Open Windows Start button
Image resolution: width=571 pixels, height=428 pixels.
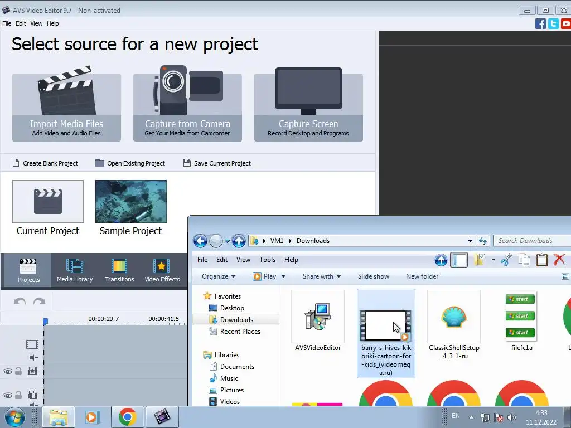click(15, 417)
